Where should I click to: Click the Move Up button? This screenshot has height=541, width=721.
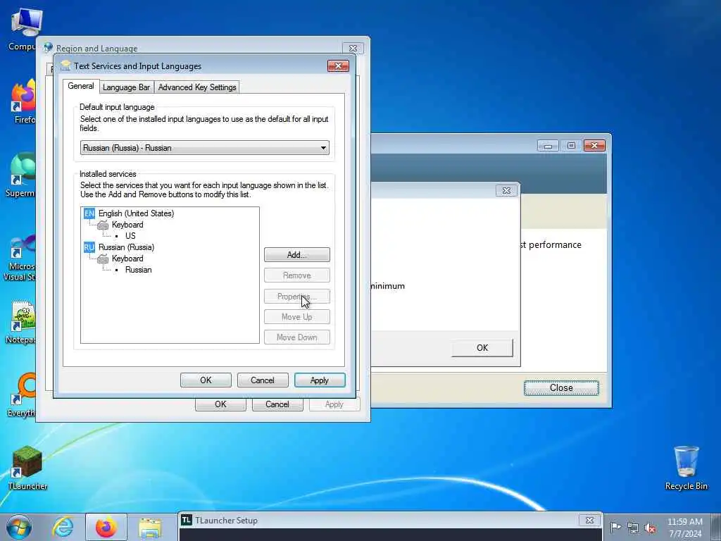point(297,317)
